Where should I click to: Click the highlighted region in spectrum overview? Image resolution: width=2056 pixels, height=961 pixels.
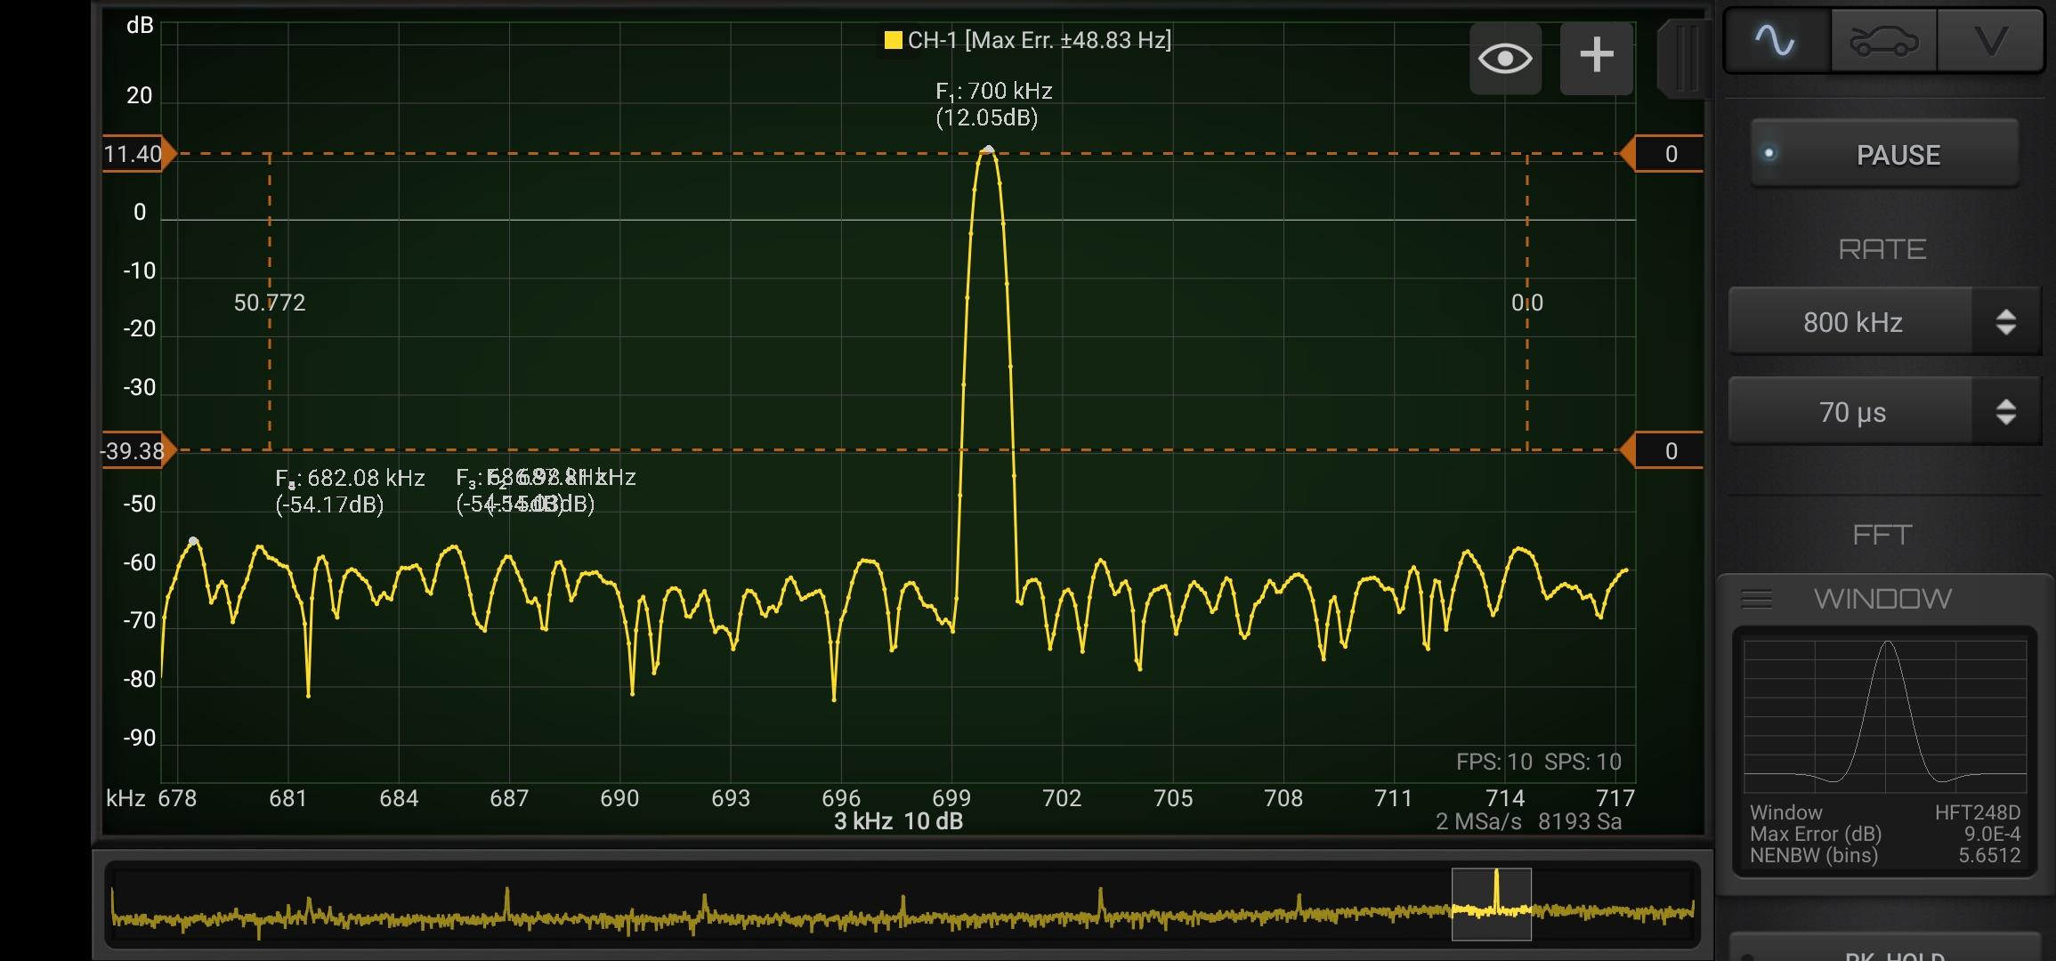(x=1491, y=904)
